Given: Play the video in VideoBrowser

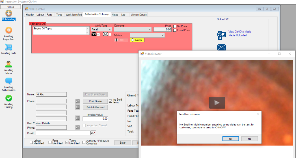Looking at the screenshot, I should (x=217, y=103).
